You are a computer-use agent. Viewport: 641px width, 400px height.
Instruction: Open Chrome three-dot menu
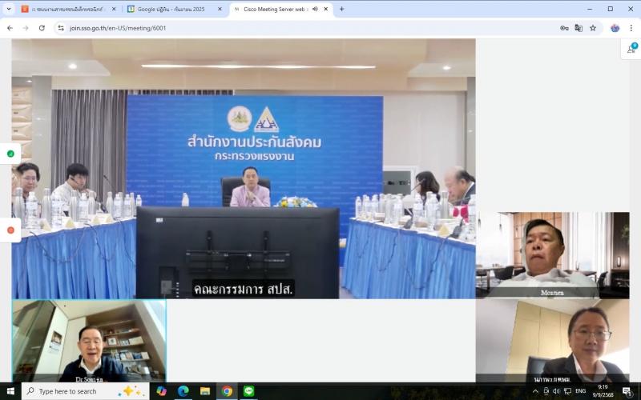pyautogui.click(x=631, y=28)
